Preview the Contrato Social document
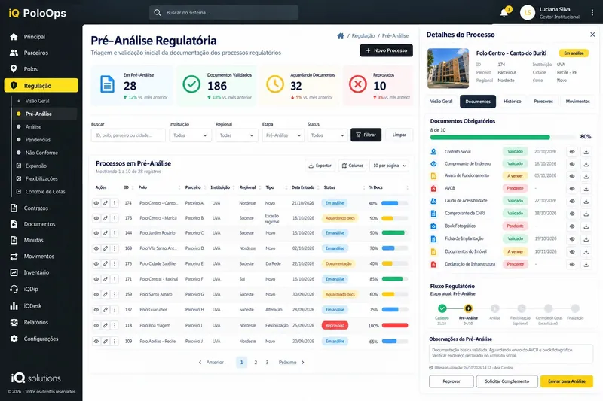Image resolution: width=603 pixels, height=401 pixels. (x=572, y=152)
